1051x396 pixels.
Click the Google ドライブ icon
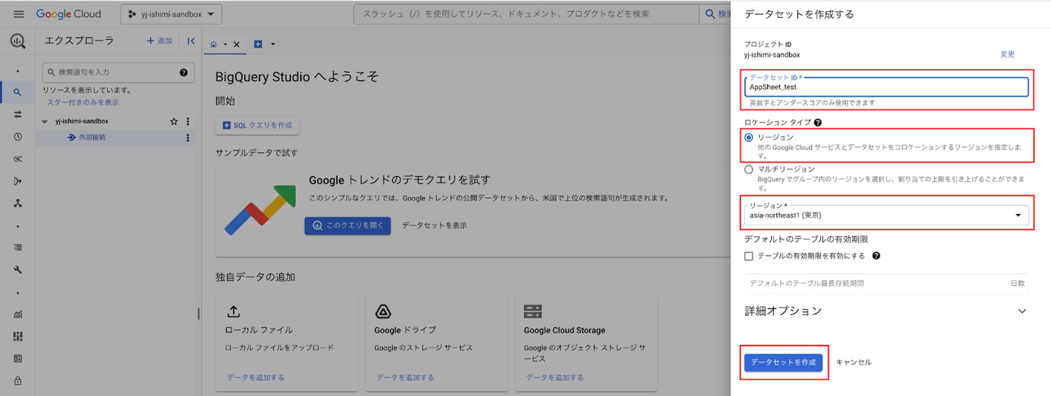383,311
